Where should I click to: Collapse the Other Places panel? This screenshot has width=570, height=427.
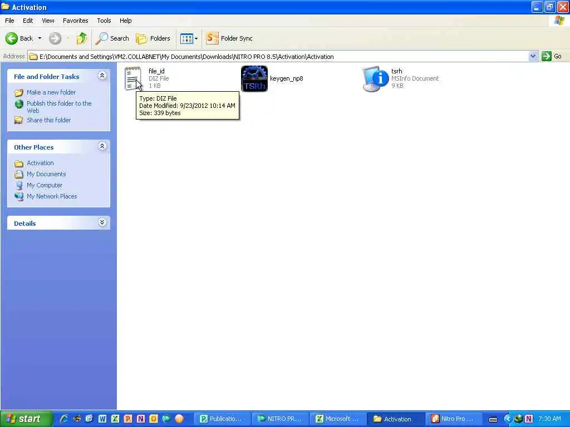[x=102, y=146]
